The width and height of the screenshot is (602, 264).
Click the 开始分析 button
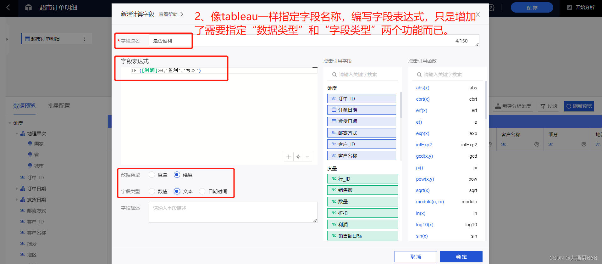coord(581,7)
